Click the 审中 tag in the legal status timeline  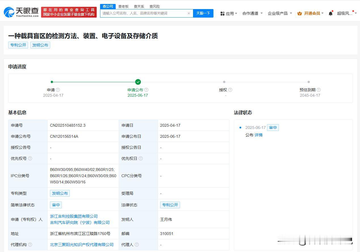(273, 128)
